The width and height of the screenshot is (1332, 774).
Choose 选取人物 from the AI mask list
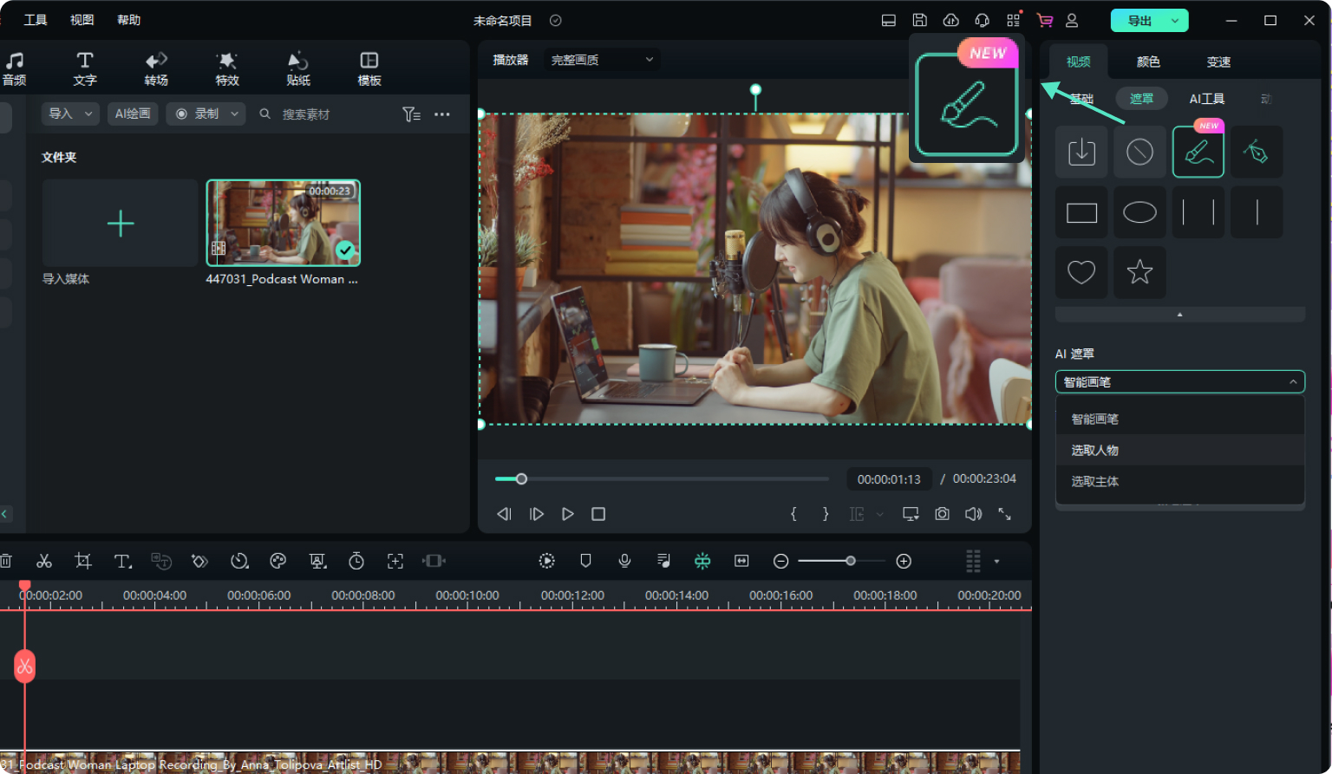pos(1094,451)
